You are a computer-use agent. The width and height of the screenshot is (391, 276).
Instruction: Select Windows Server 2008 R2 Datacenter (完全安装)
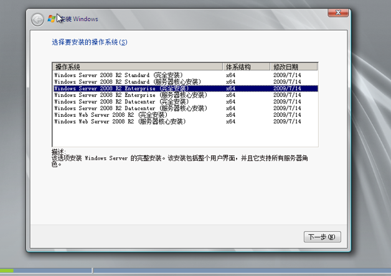(186, 101)
